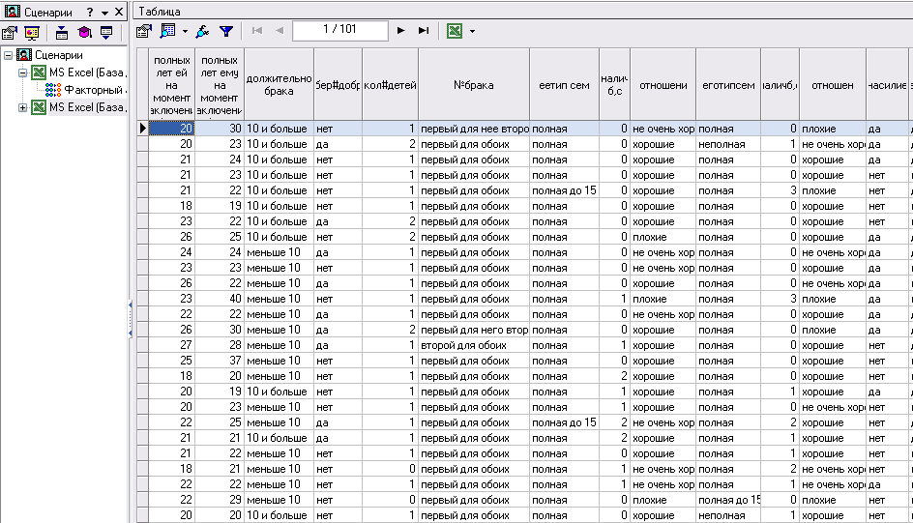Click the funnel filter icon
This screenshot has height=523, width=913.
point(226,31)
